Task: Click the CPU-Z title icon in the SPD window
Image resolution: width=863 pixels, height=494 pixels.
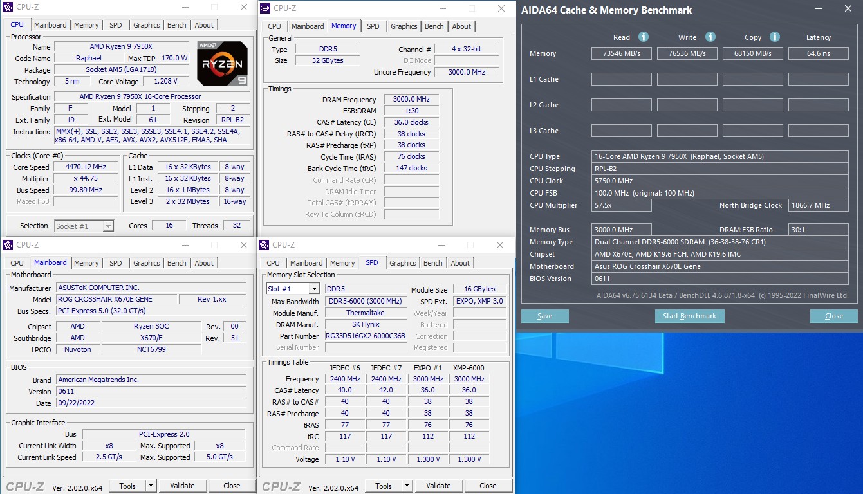Action: coord(264,245)
